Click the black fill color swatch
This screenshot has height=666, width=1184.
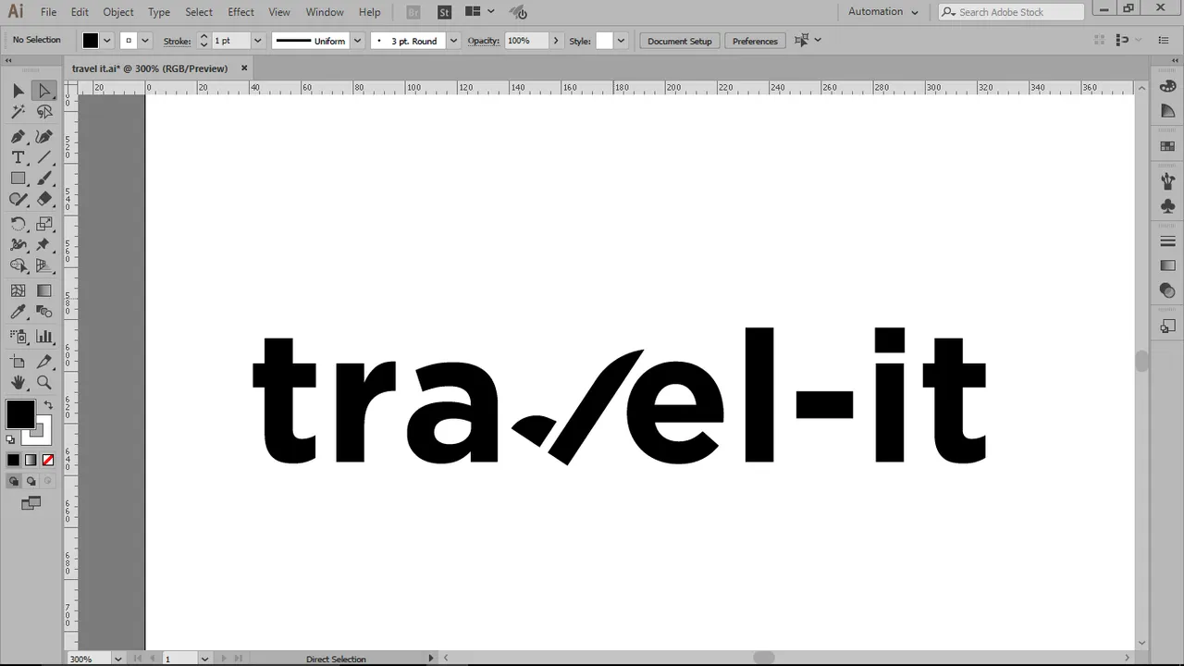[x=20, y=414]
